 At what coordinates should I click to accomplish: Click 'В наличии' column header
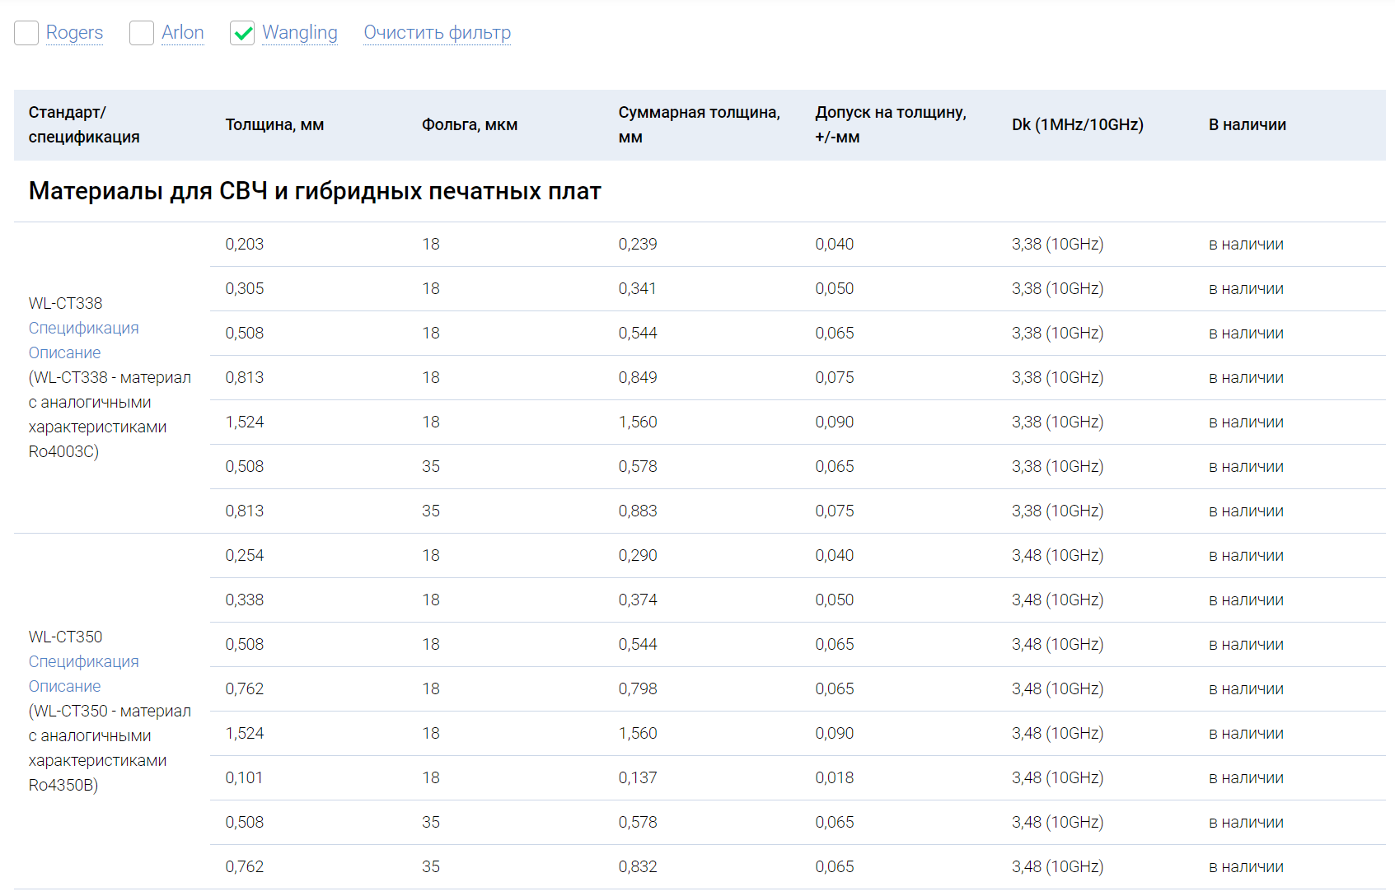(x=1248, y=124)
